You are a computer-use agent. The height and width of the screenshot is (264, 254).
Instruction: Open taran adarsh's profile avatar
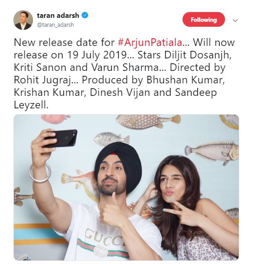click(23, 20)
